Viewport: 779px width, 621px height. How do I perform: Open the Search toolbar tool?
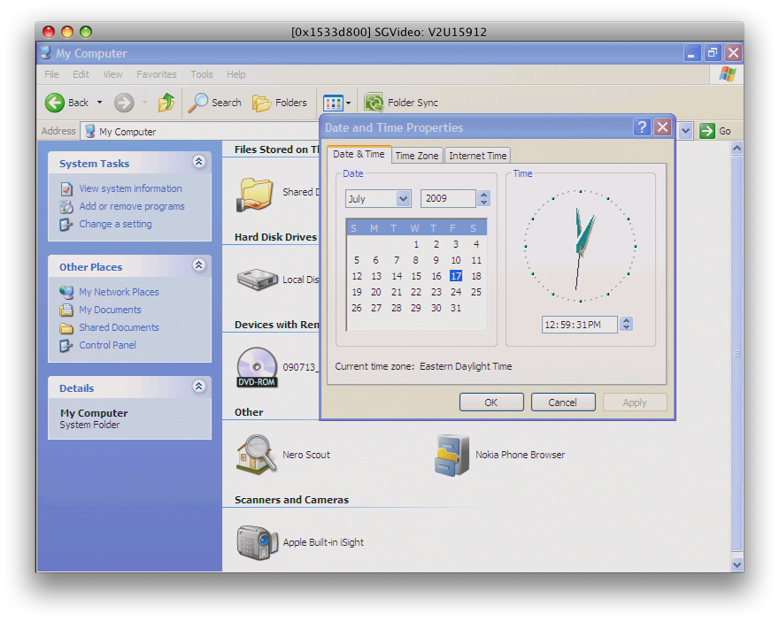click(215, 103)
